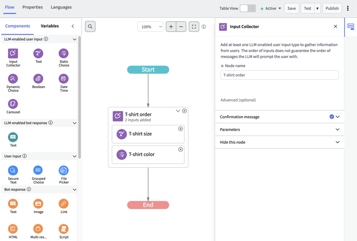Click the Save button

pos(291,8)
